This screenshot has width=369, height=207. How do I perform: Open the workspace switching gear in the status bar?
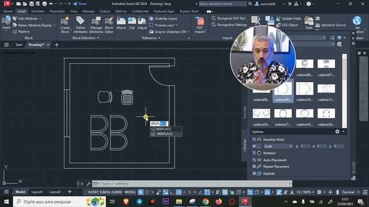(319, 192)
